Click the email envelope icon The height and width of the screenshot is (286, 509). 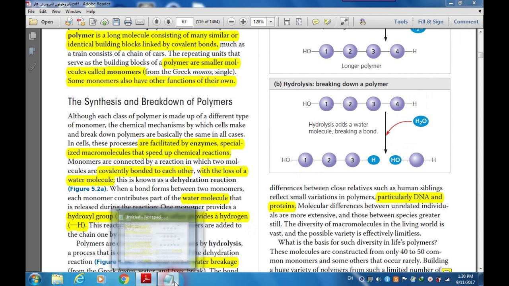pos(140,22)
